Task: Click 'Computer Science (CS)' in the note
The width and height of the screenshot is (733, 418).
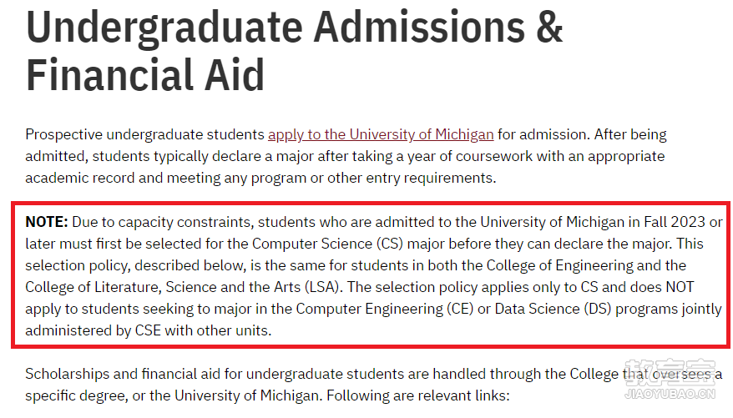Action: point(328,244)
